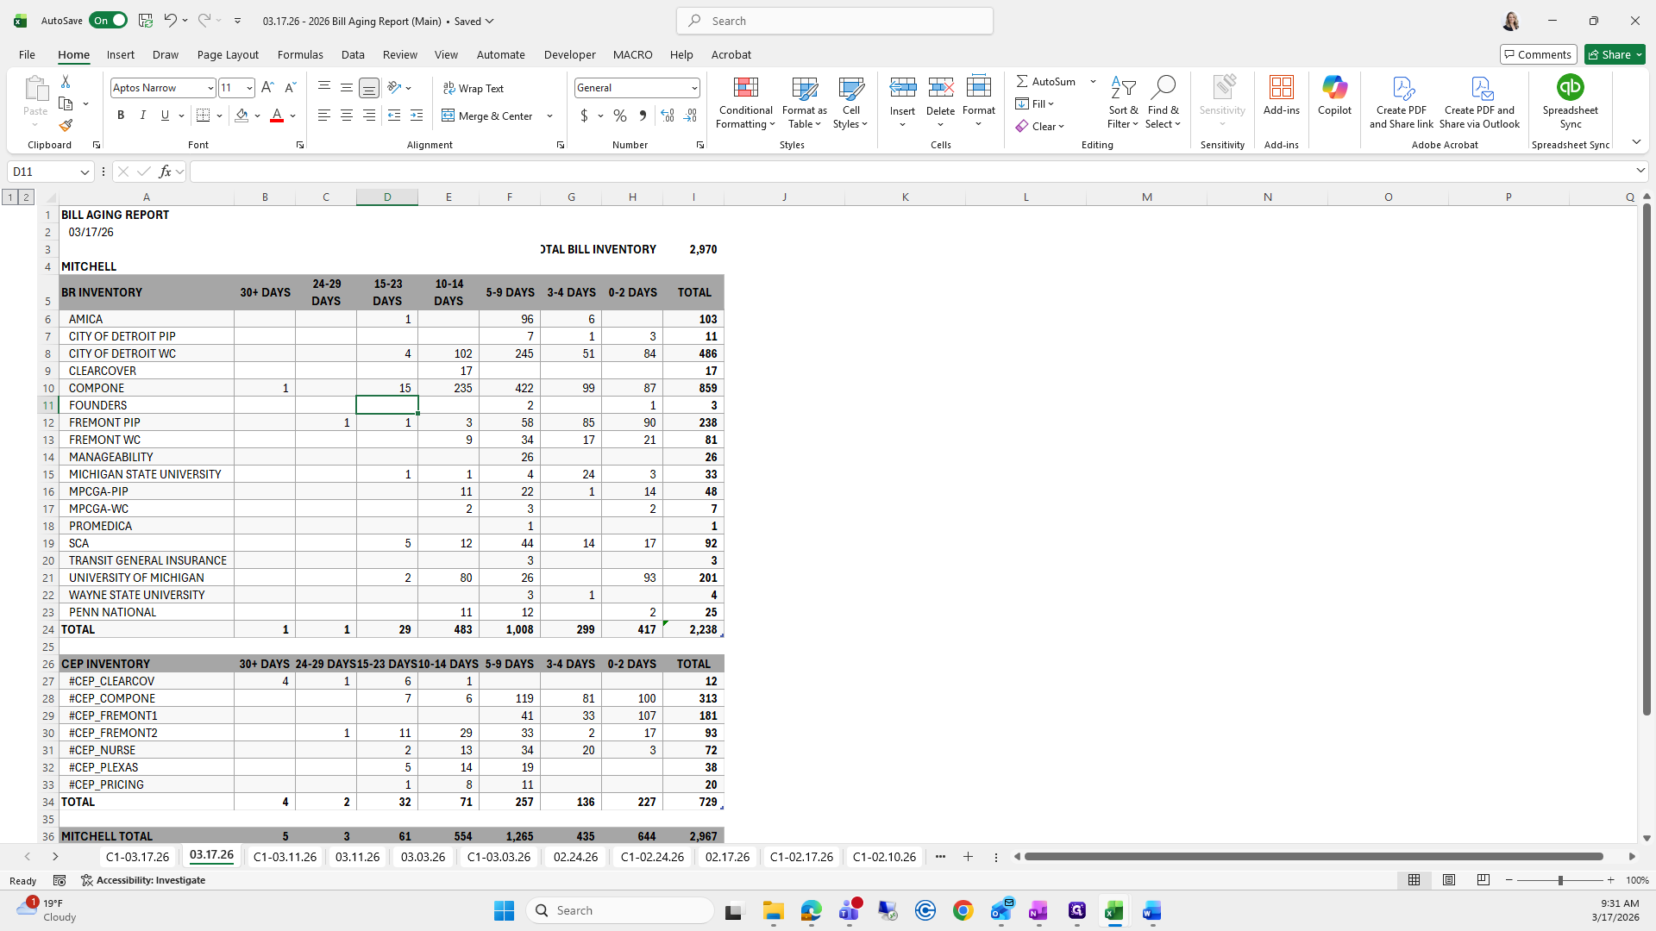Click the Spreadsheet Sync QuickBooks icon
1656x931 pixels.
[x=1570, y=88]
